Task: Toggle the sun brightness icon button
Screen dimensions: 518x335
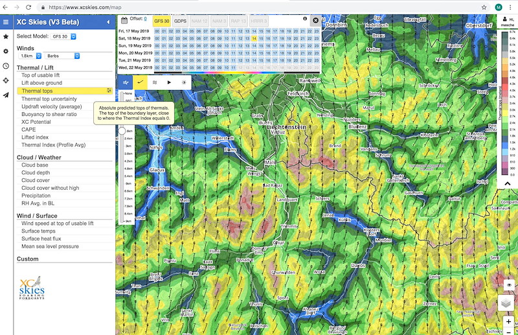Action: (184, 82)
